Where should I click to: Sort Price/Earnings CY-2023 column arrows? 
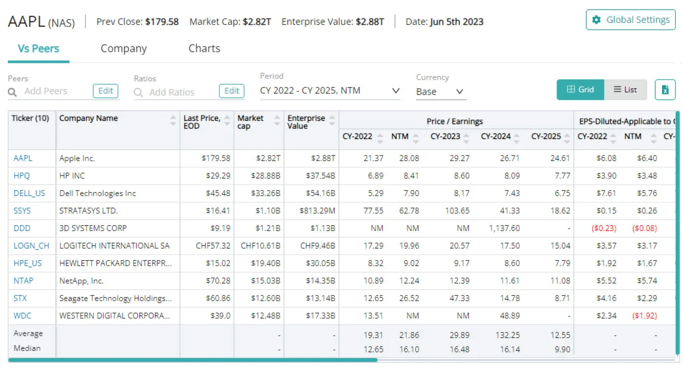(467, 138)
